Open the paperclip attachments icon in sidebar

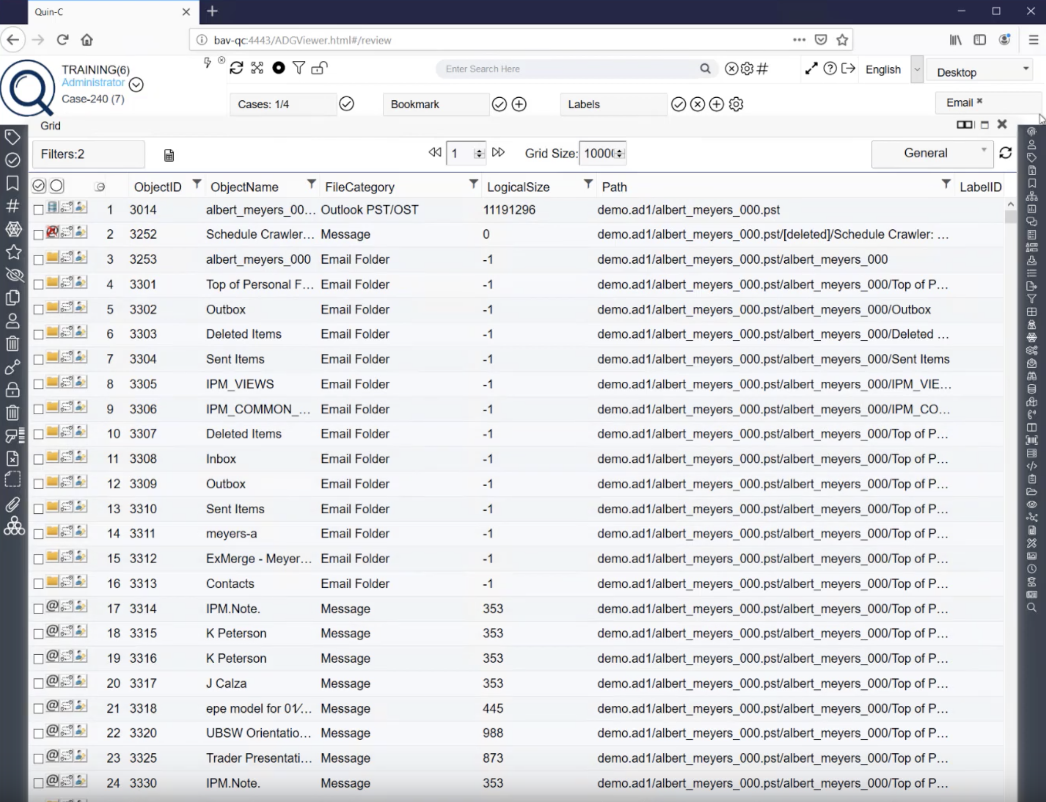click(x=13, y=504)
